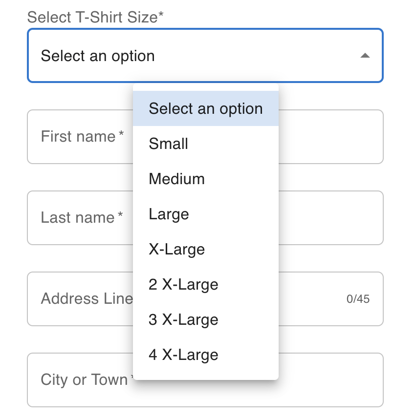Click the 'Select T-Shirt Size' field label

click(95, 17)
